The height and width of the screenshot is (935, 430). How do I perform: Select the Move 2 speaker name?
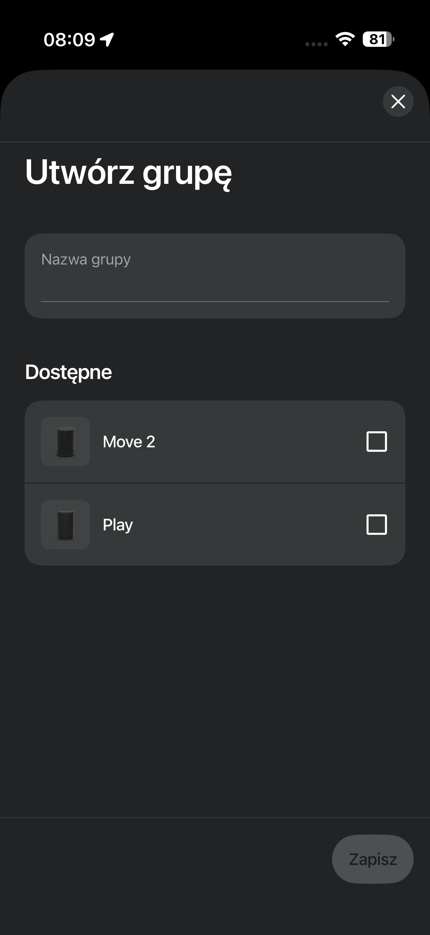pos(129,442)
